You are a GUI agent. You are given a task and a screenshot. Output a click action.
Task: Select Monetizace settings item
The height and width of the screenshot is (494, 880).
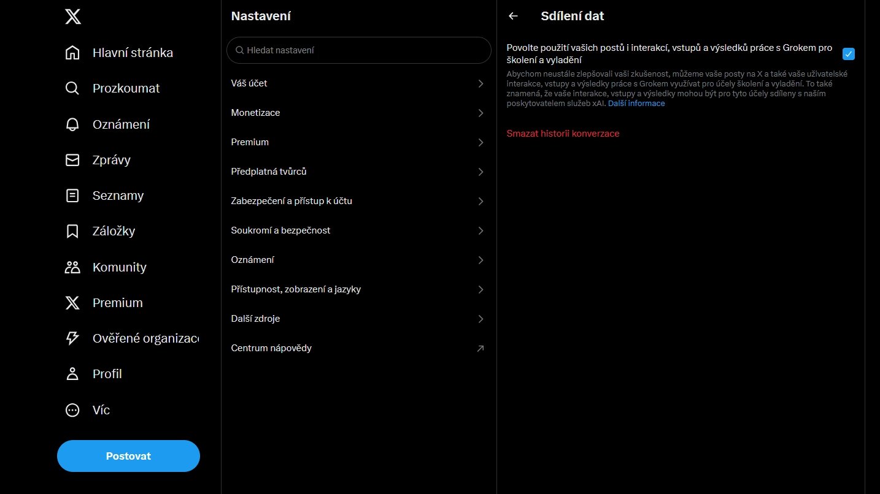coord(256,113)
